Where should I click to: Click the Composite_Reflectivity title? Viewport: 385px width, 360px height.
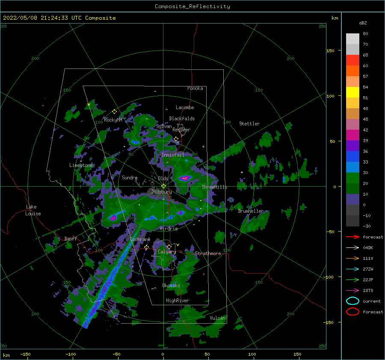click(192, 6)
